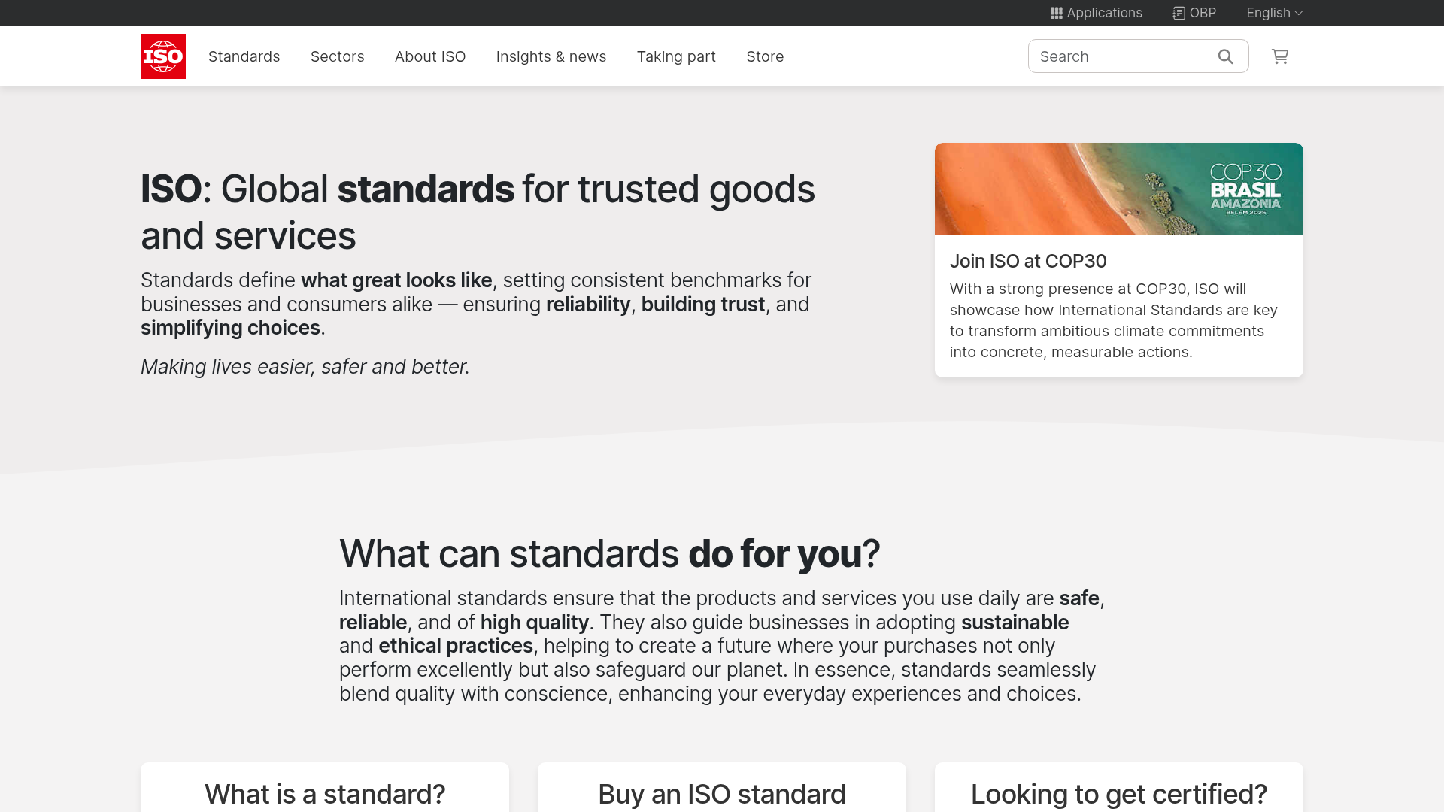
Task: Open the Applications grid icon
Action: click(x=1056, y=13)
